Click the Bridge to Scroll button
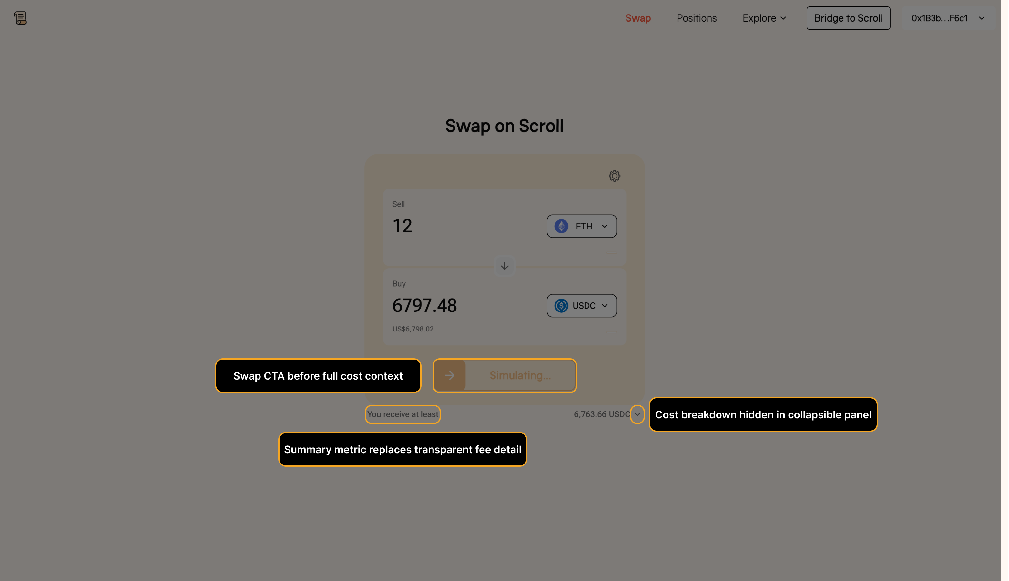This screenshot has height=581, width=1009. (x=848, y=18)
